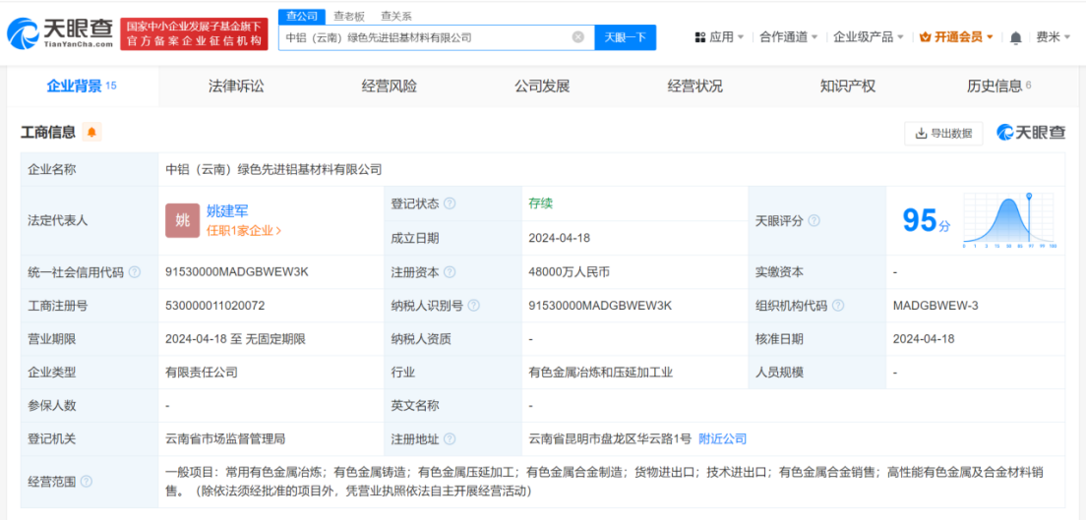Open the 合作通道 dropdown
The width and height of the screenshot is (1086, 521).
point(789,37)
